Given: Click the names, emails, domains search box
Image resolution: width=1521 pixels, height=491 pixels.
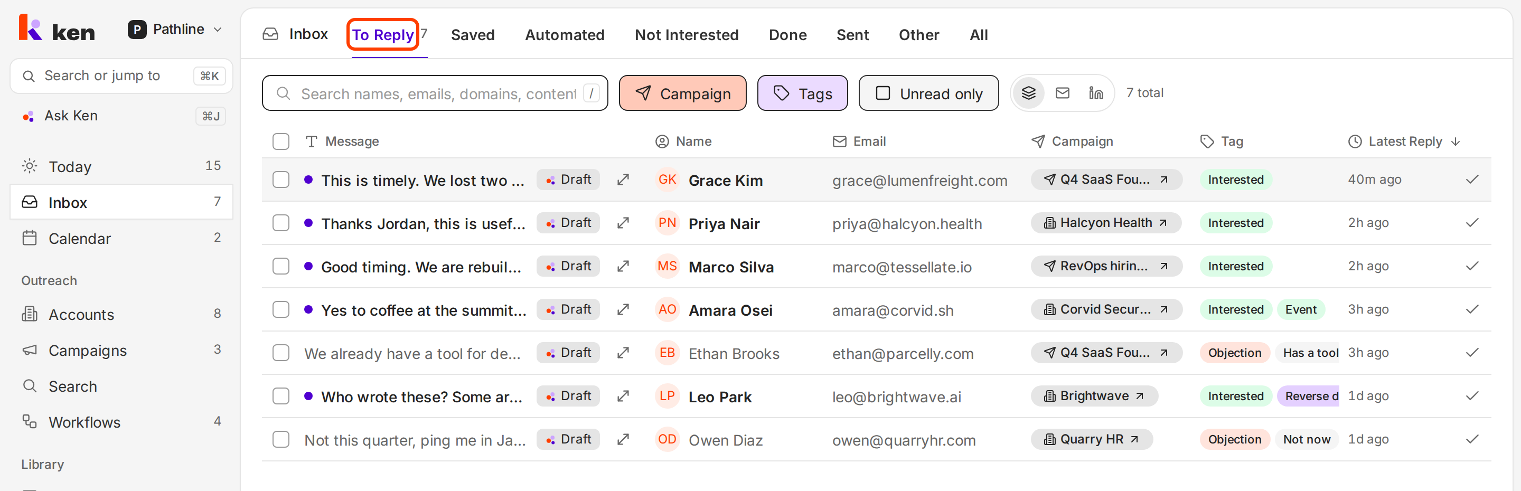Looking at the screenshot, I should [x=435, y=93].
